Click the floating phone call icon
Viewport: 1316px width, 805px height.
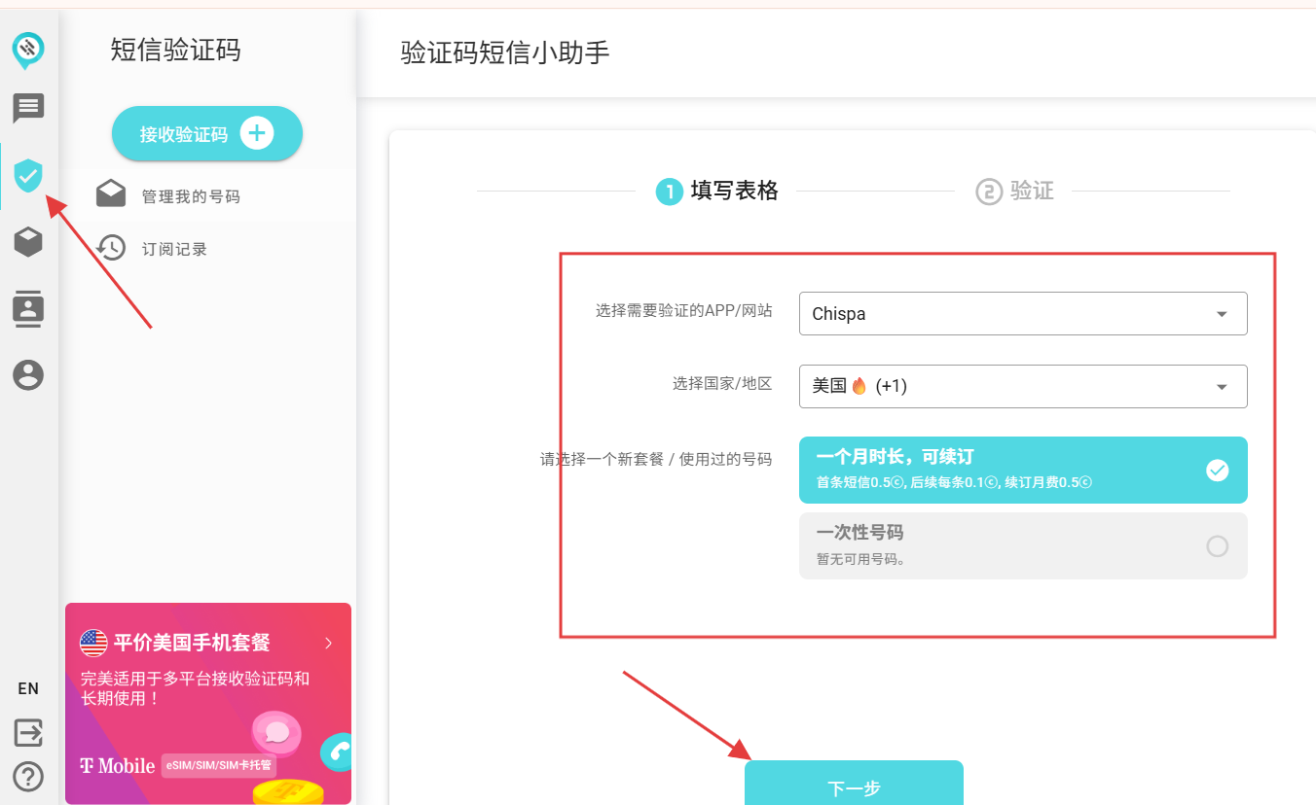pos(337,752)
